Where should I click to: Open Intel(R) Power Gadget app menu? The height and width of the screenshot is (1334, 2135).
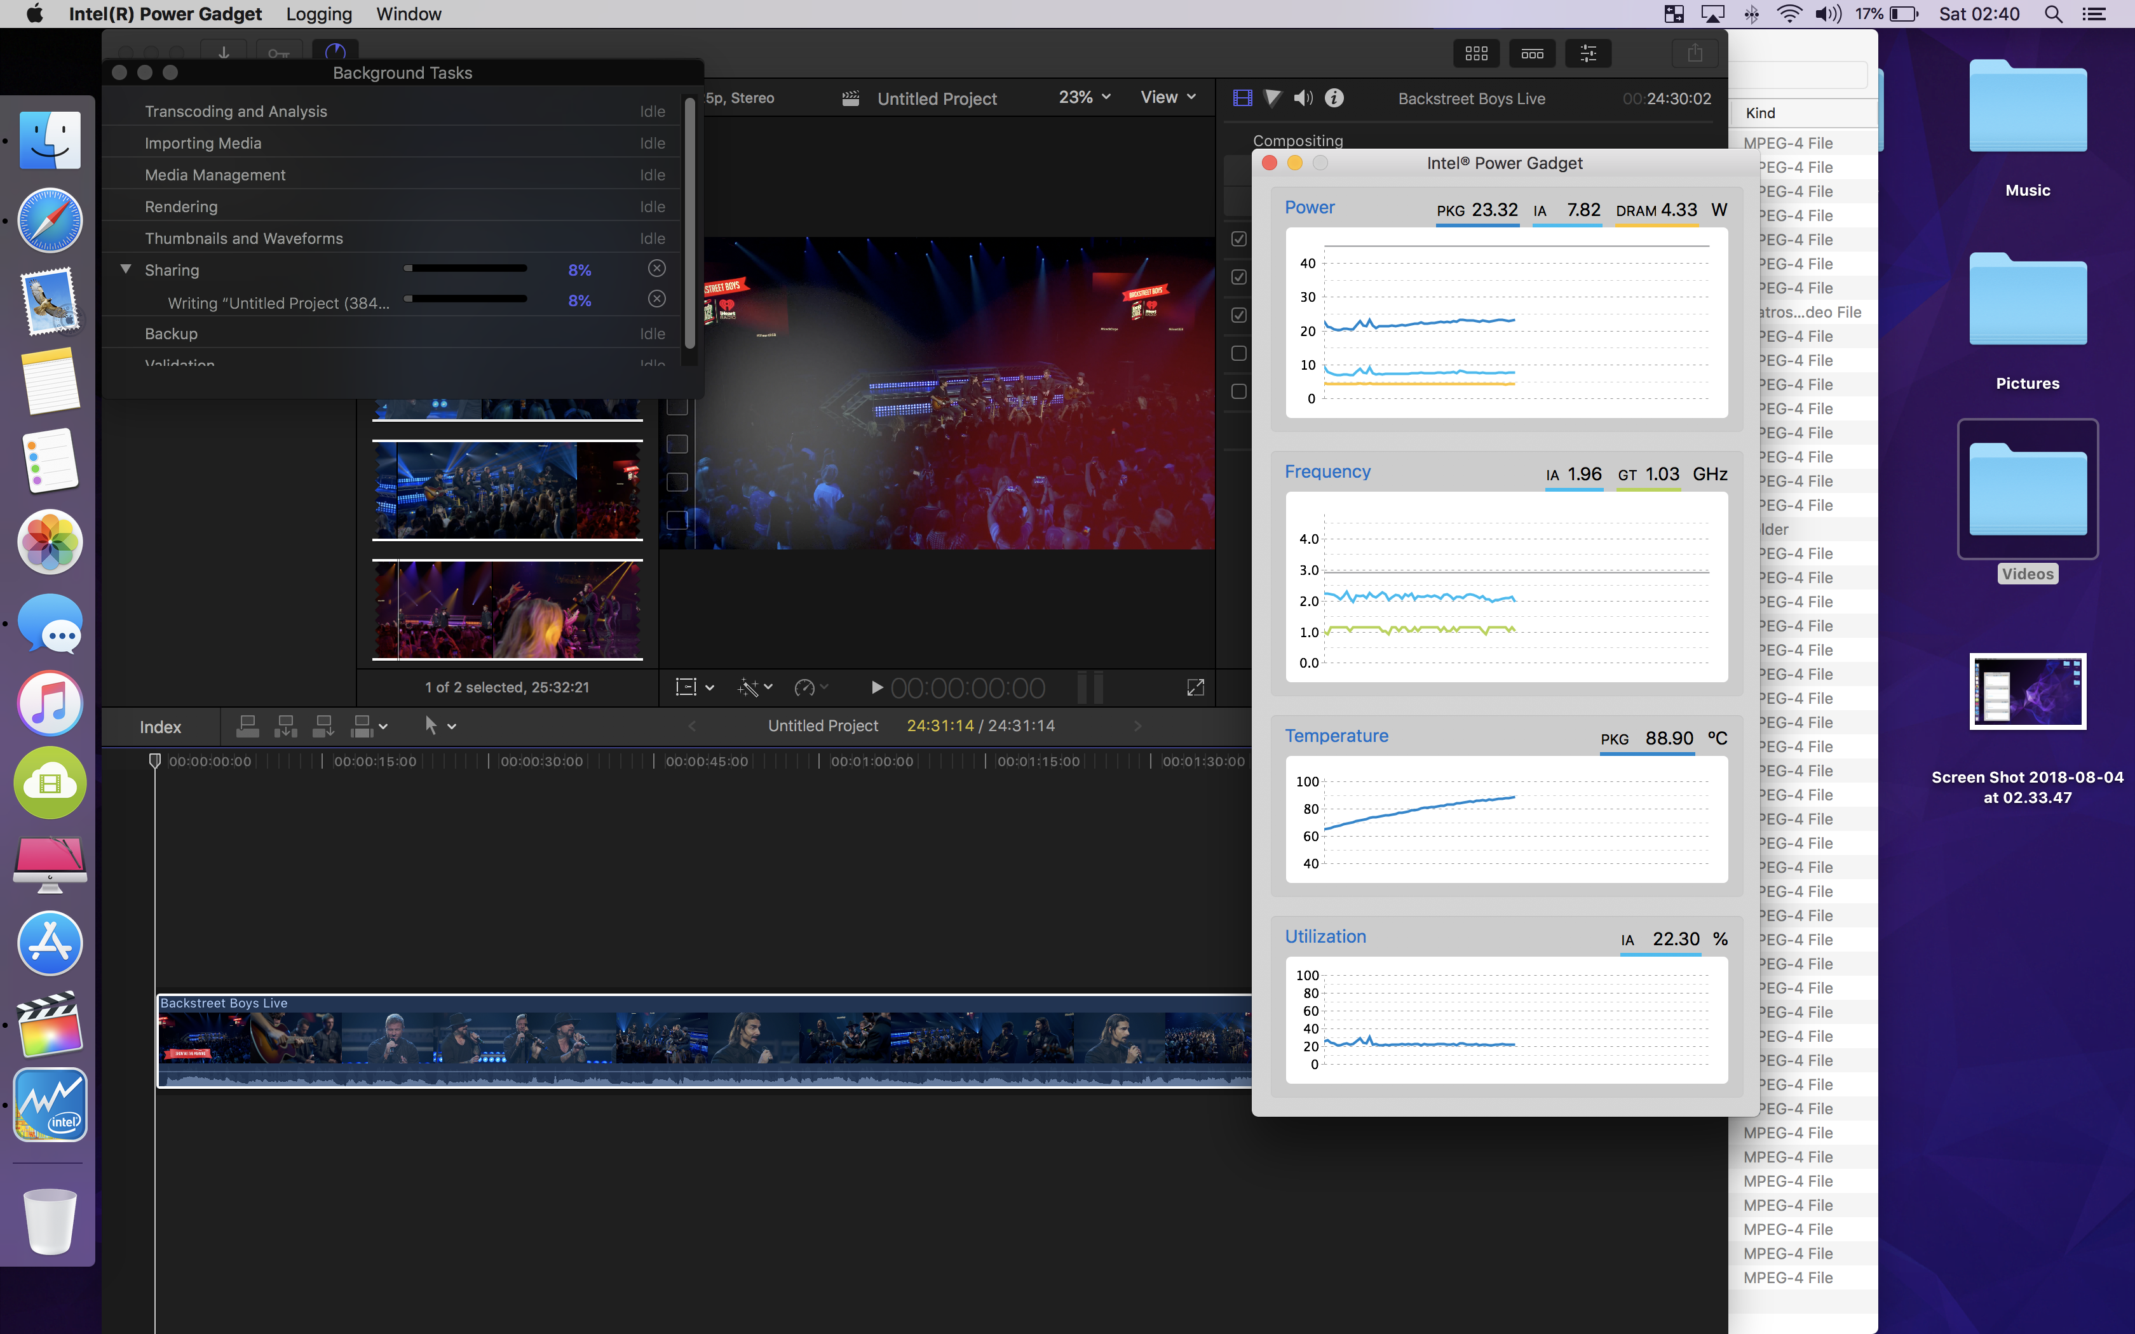pos(165,14)
